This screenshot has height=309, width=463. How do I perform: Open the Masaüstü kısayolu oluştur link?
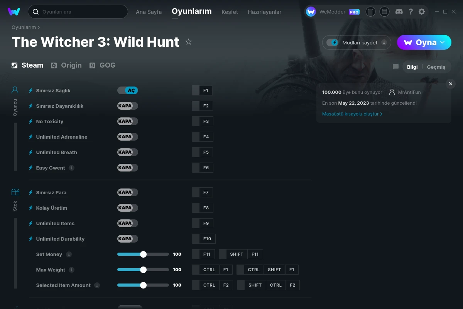tap(350, 114)
